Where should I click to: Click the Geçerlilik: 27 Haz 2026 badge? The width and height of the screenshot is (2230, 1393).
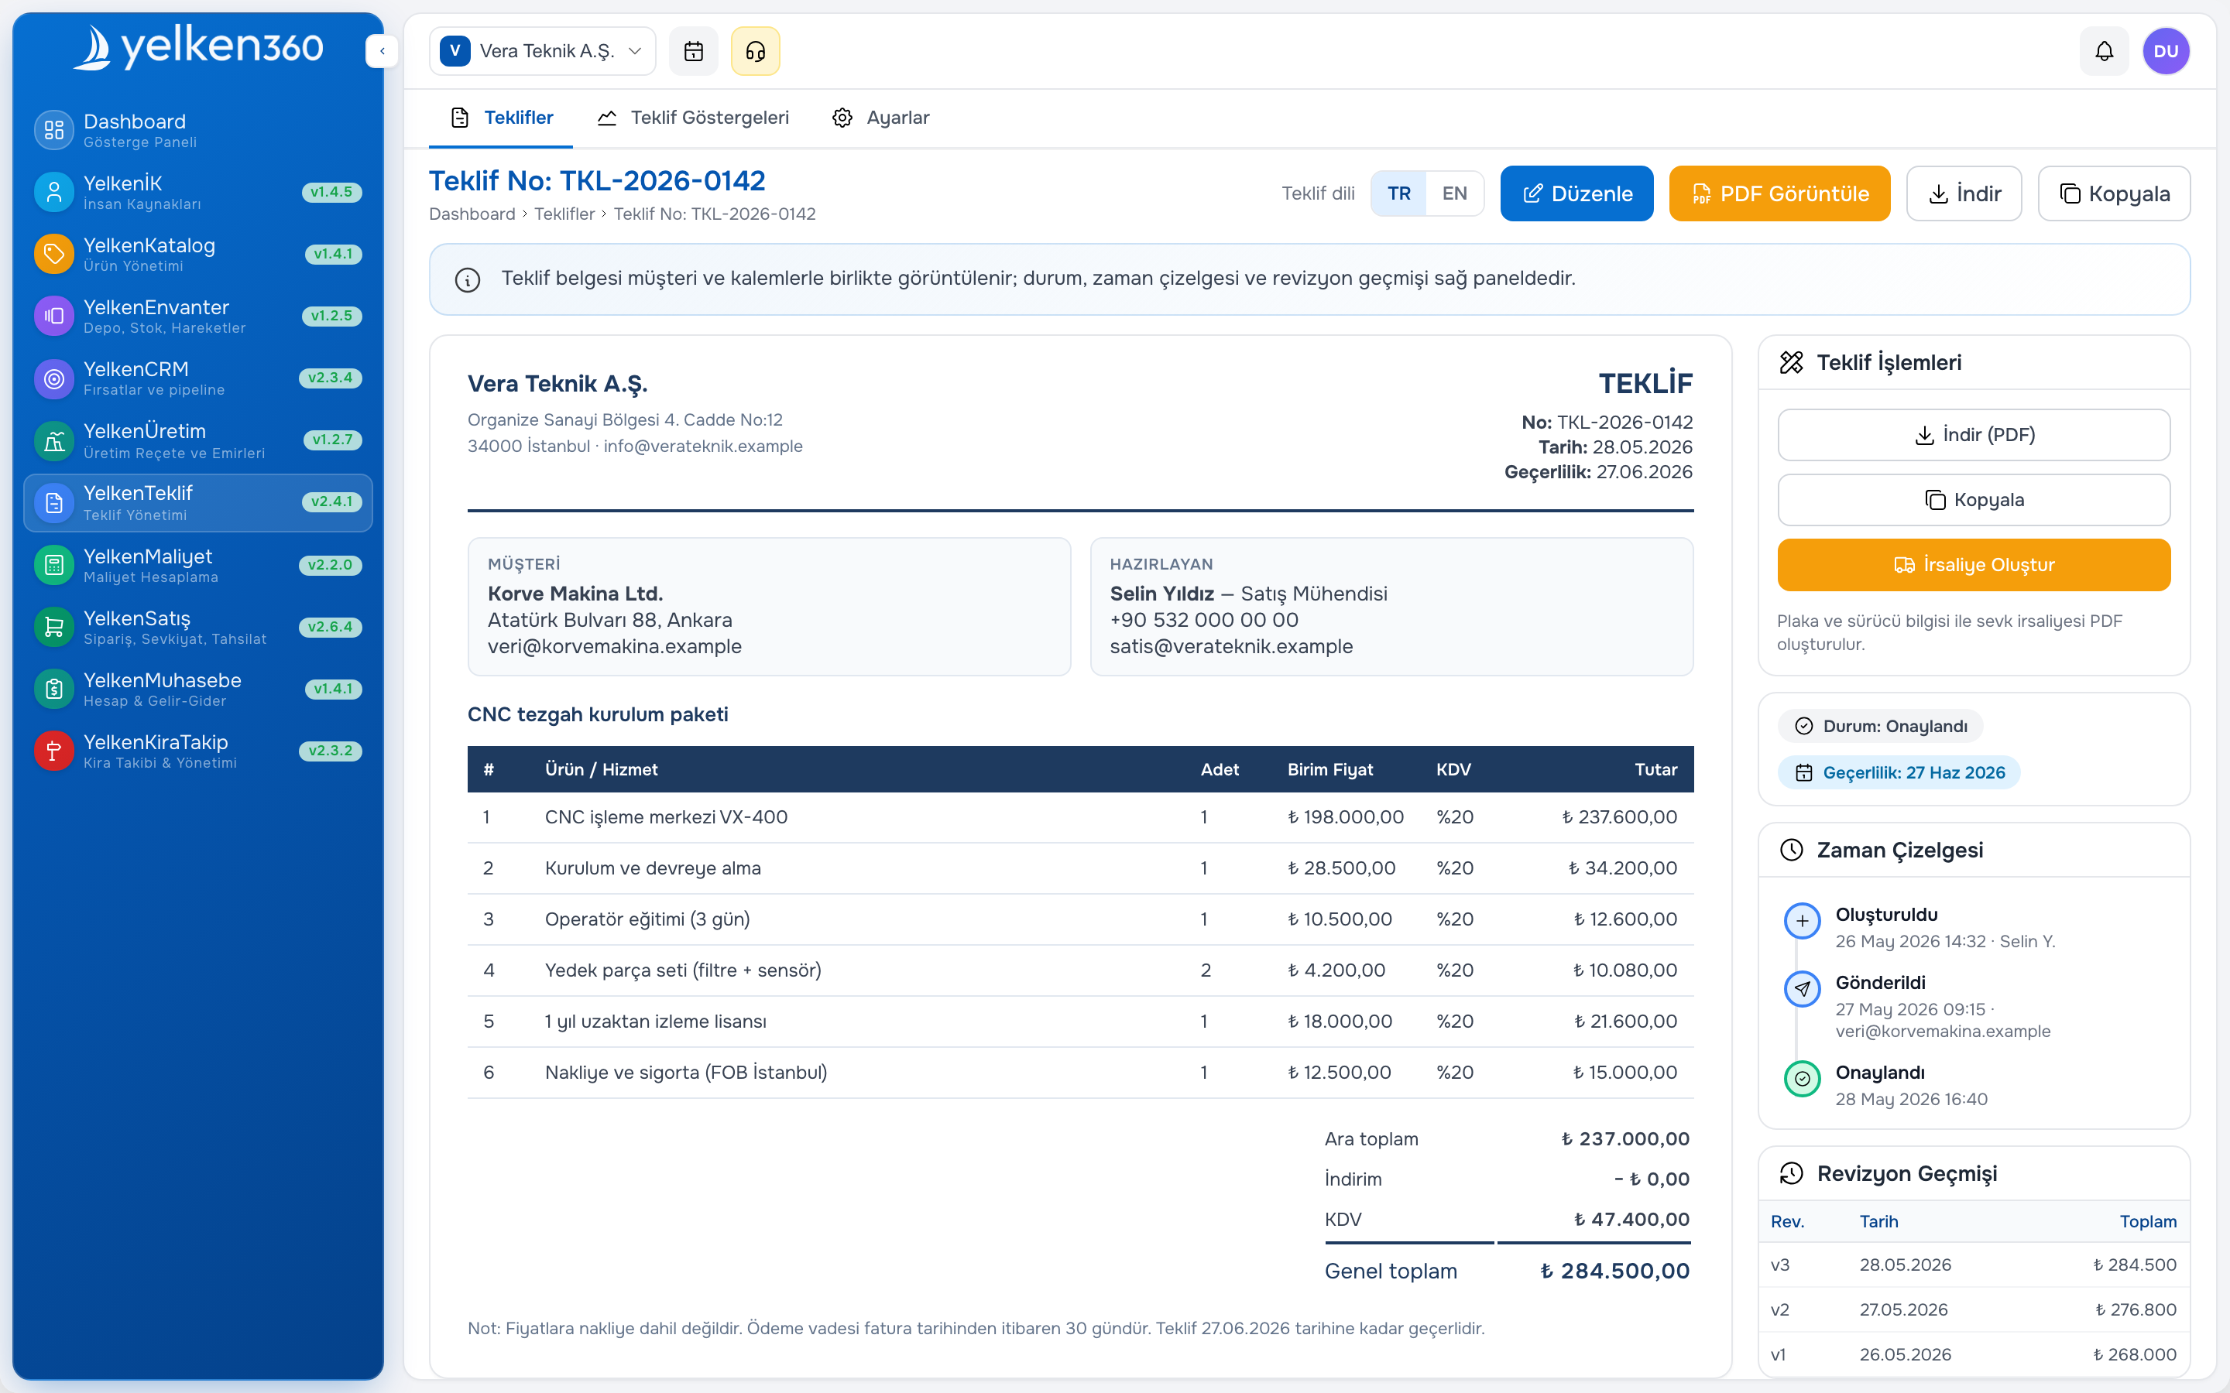[x=1899, y=772]
